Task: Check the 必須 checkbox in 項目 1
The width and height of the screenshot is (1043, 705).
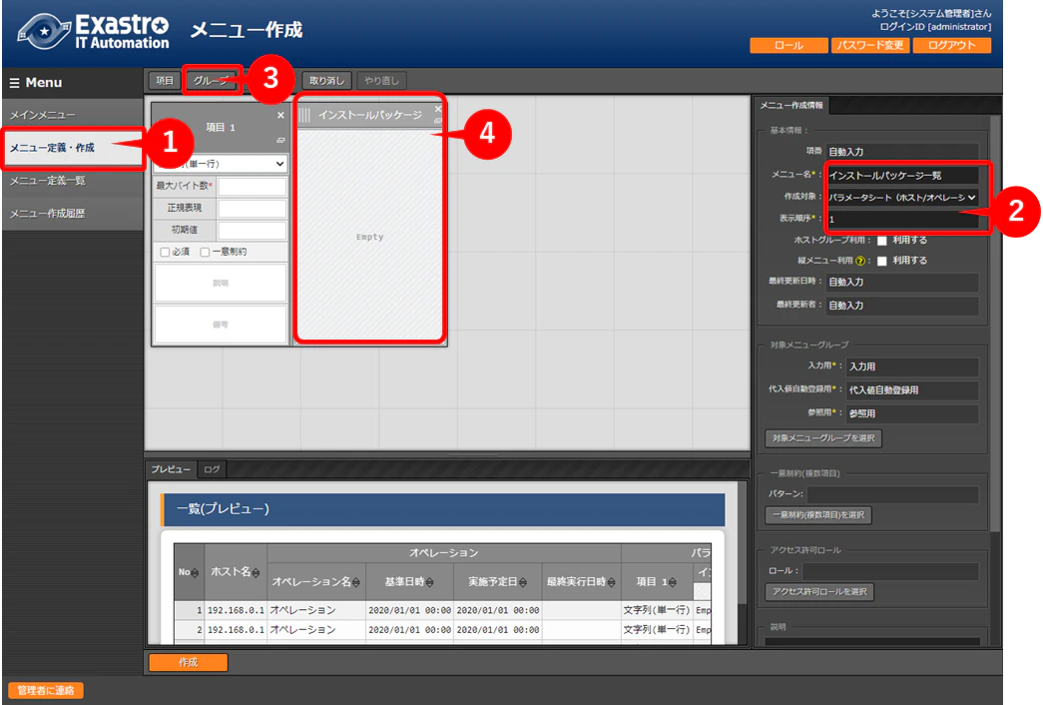Action: (x=165, y=253)
